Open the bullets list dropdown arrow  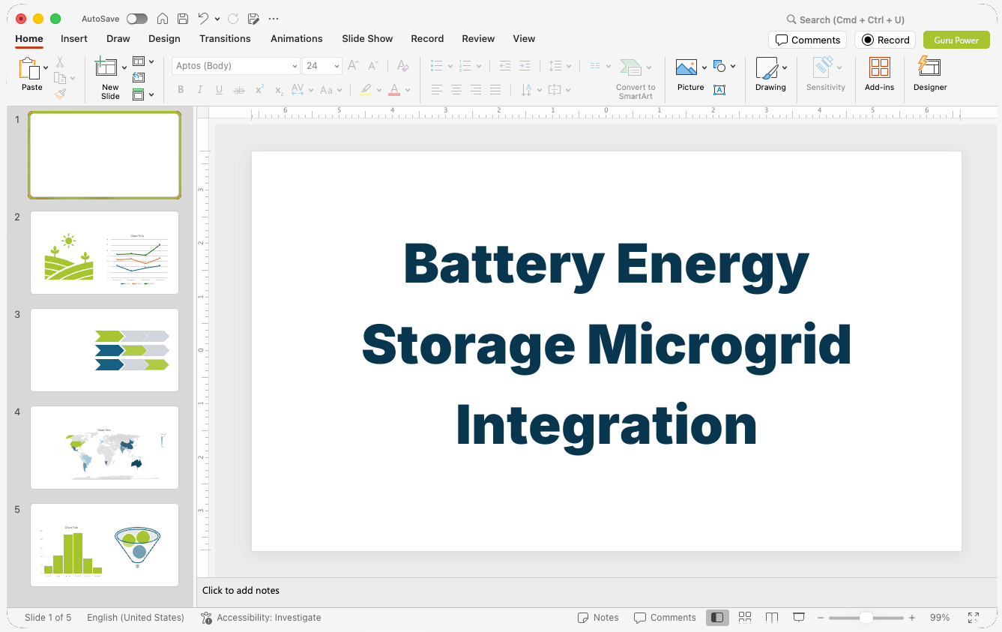pos(450,66)
